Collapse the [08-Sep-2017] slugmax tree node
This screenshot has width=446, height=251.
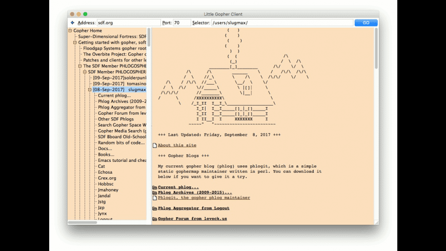pos(90,90)
